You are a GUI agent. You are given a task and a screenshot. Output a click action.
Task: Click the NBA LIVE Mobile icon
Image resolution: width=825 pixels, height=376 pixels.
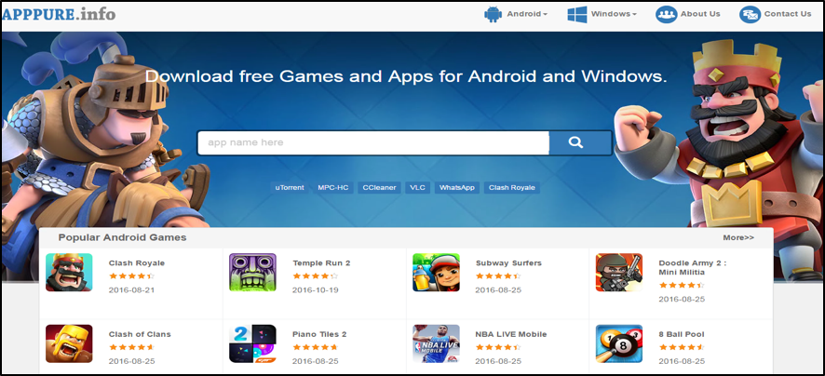[436, 343]
